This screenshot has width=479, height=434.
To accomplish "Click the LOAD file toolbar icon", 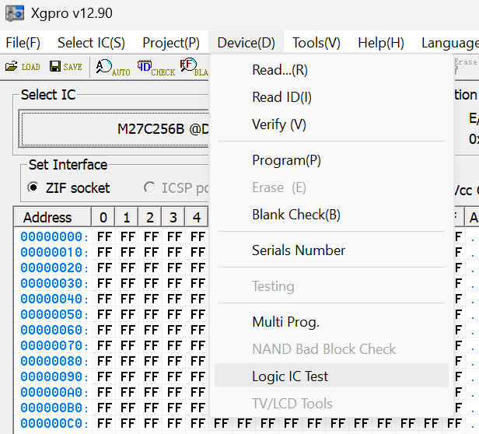I will pos(23,66).
